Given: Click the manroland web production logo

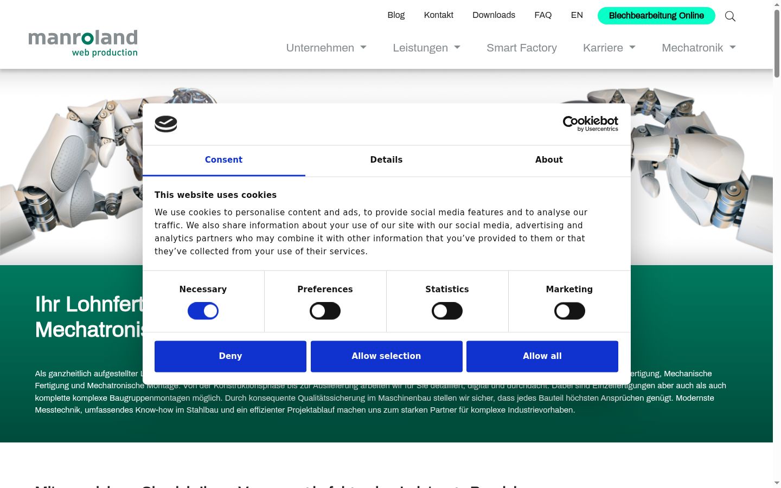Looking at the screenshot, I should coord(83,43).
